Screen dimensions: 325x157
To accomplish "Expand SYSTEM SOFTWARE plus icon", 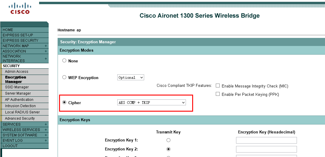I will [x=46, y=135].
